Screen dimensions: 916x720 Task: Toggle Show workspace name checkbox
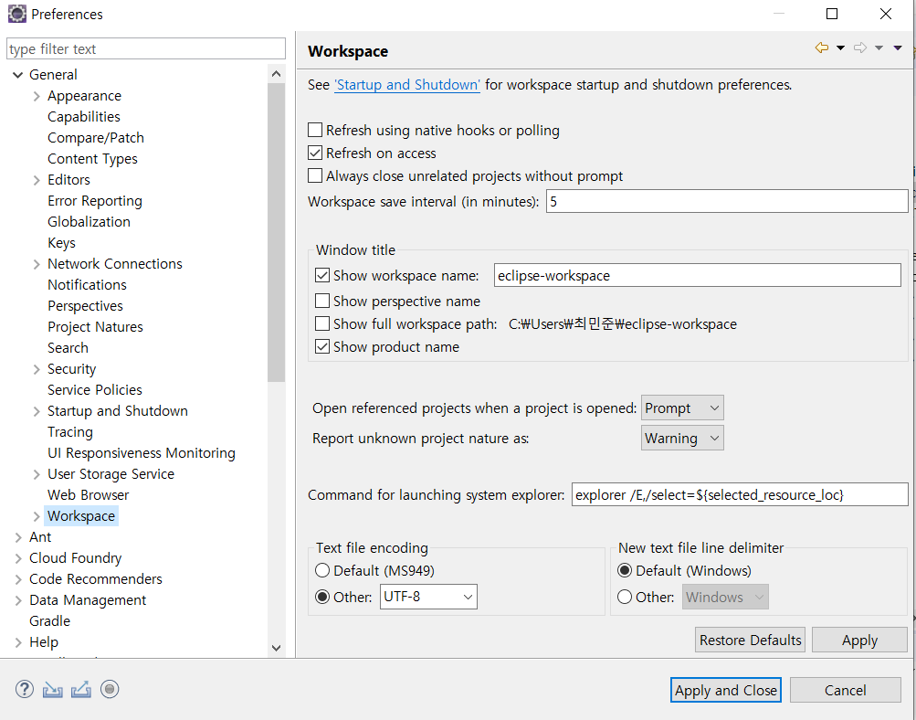click(322, 275)
